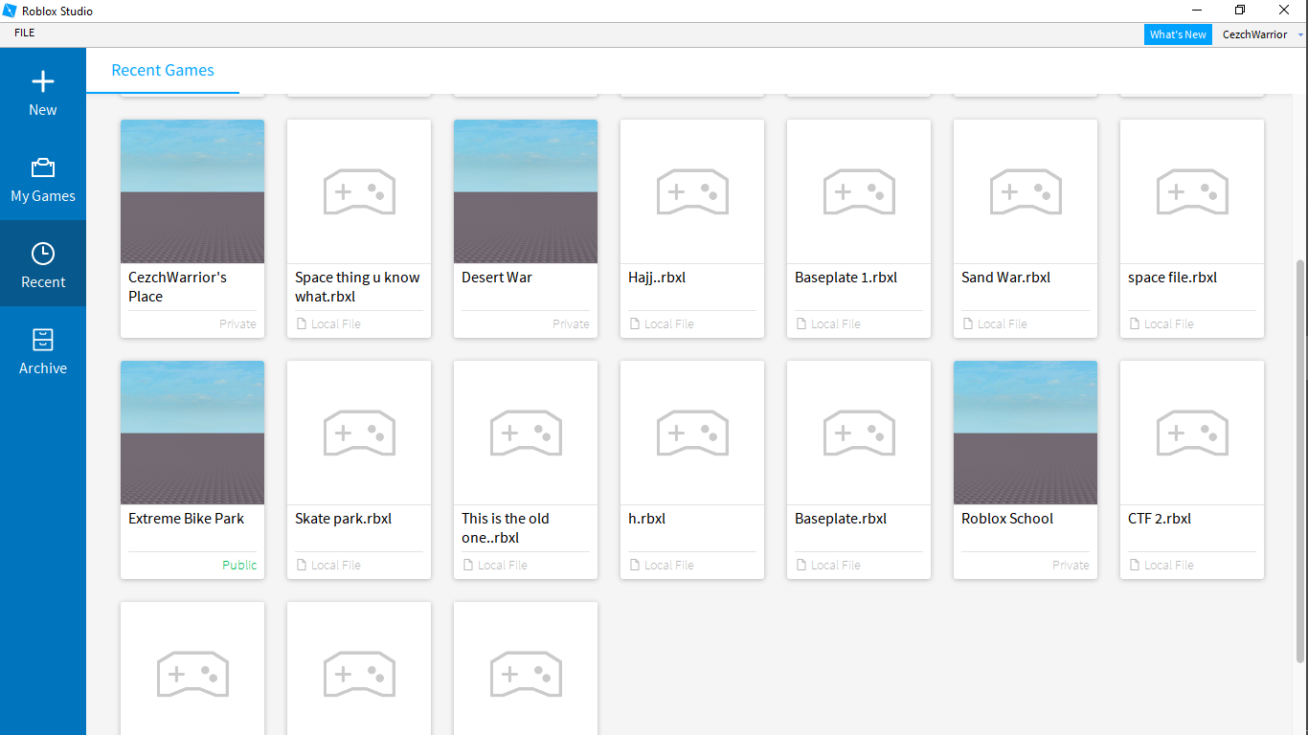Image resolution: width=1308 pixels, height=735 pixels.
Task: Select the Recent Games tab
Action: coord(162,70)
